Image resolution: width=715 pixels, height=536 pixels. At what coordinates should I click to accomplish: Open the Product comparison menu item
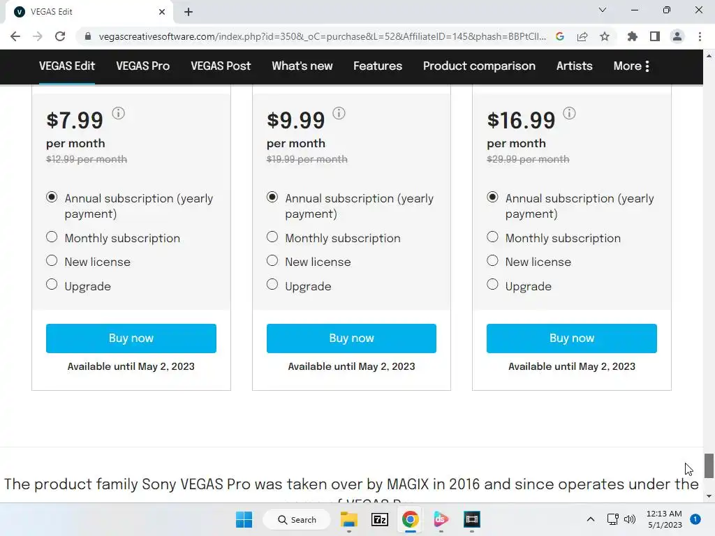(x=479, y=66)
